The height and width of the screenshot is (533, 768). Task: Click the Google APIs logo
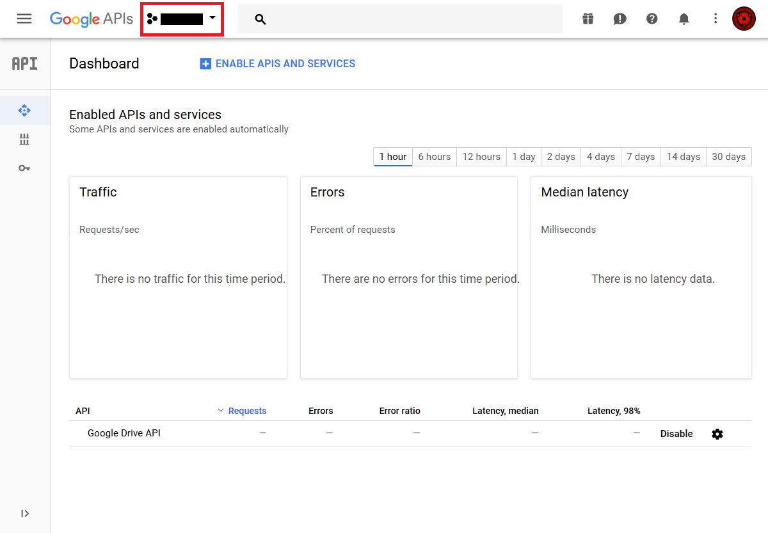pyautogui.click(x=91, y=19)
